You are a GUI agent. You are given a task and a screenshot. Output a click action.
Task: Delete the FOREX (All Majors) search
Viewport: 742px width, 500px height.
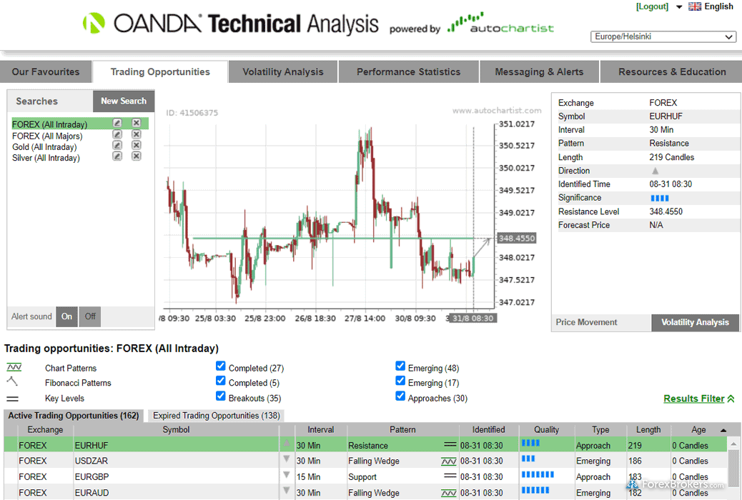tap(137, 134)
